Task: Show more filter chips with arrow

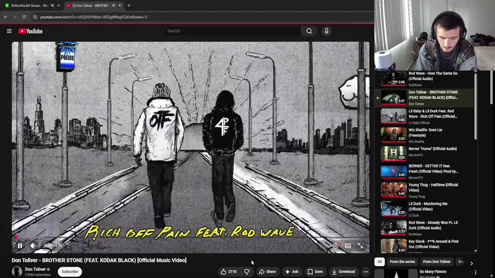Action: pyautogui.click(x=471, y=263)
